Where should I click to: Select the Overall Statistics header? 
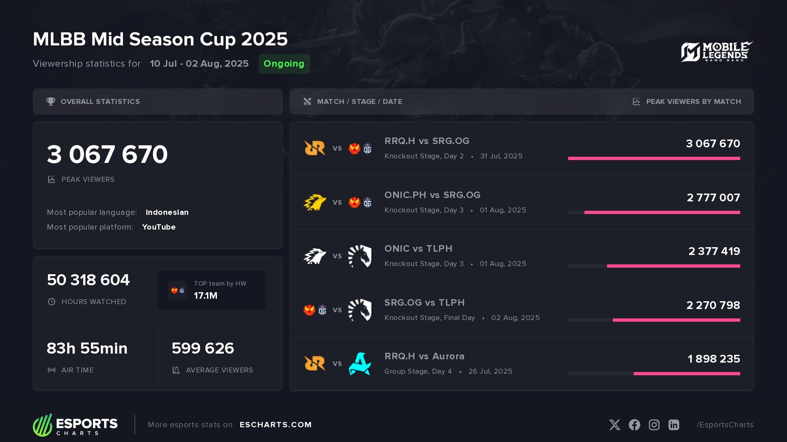coord(100,101)
